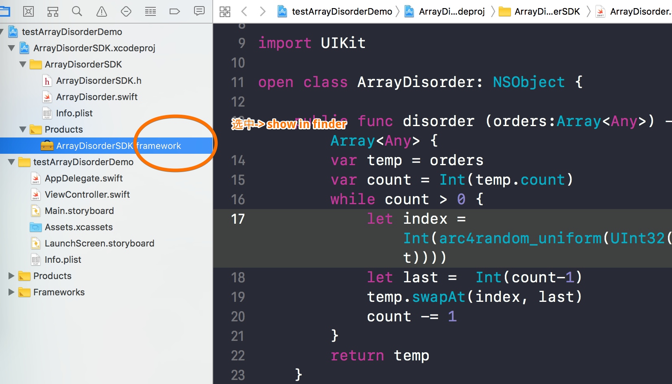Screen dimensions: 672x384
Task: Go forward with the right chevron
Action: tap(262, 11)
